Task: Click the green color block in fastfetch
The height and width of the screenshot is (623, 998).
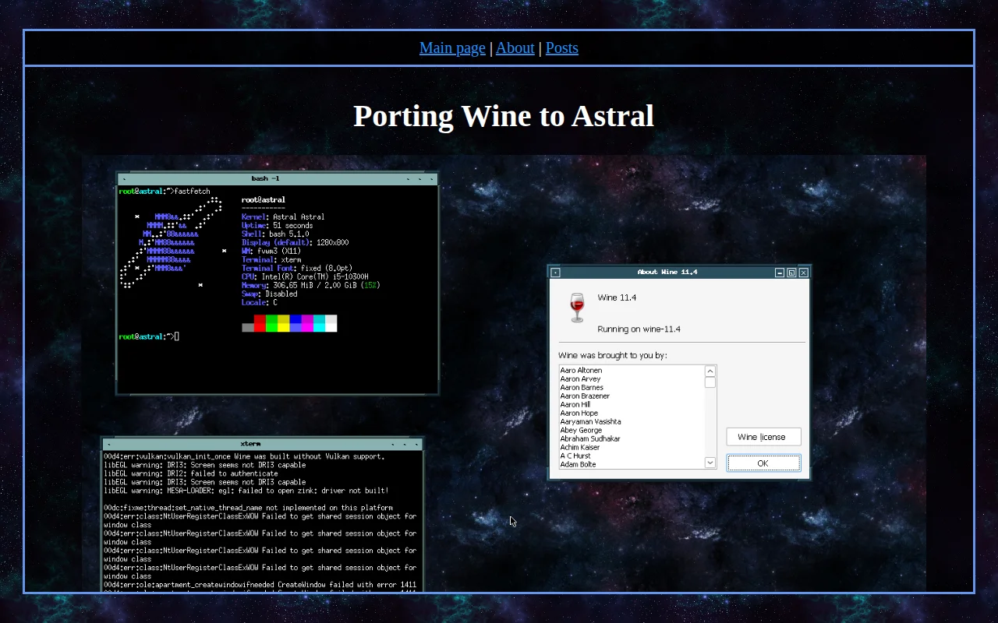Action: pos(272,323)
